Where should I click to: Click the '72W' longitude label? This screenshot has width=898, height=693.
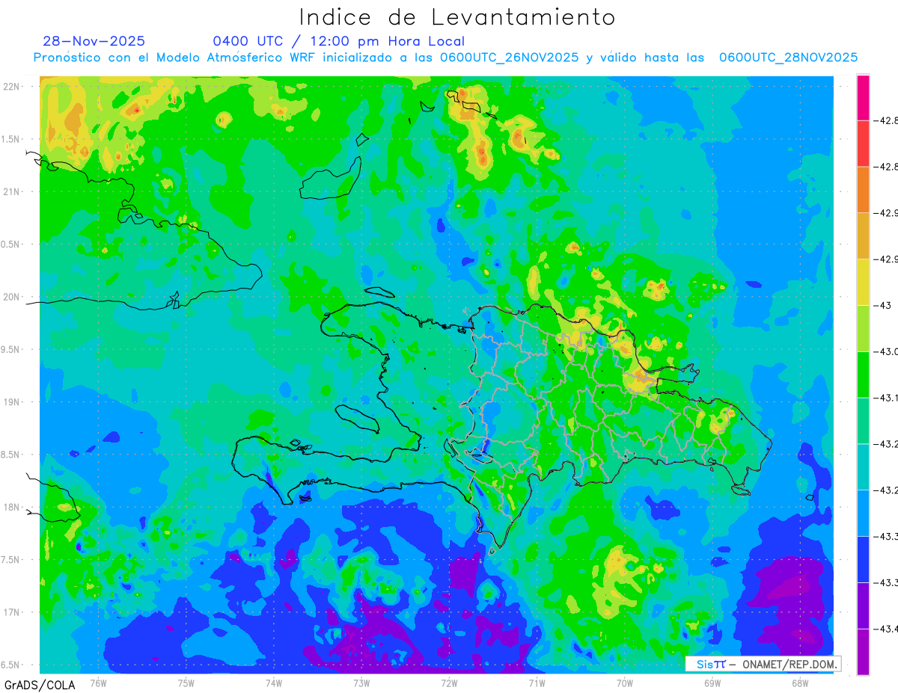click(449, 682)
